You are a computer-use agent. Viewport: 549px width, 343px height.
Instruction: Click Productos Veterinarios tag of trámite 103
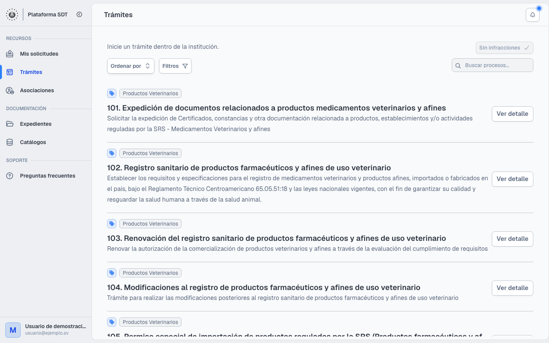(150, 224)
